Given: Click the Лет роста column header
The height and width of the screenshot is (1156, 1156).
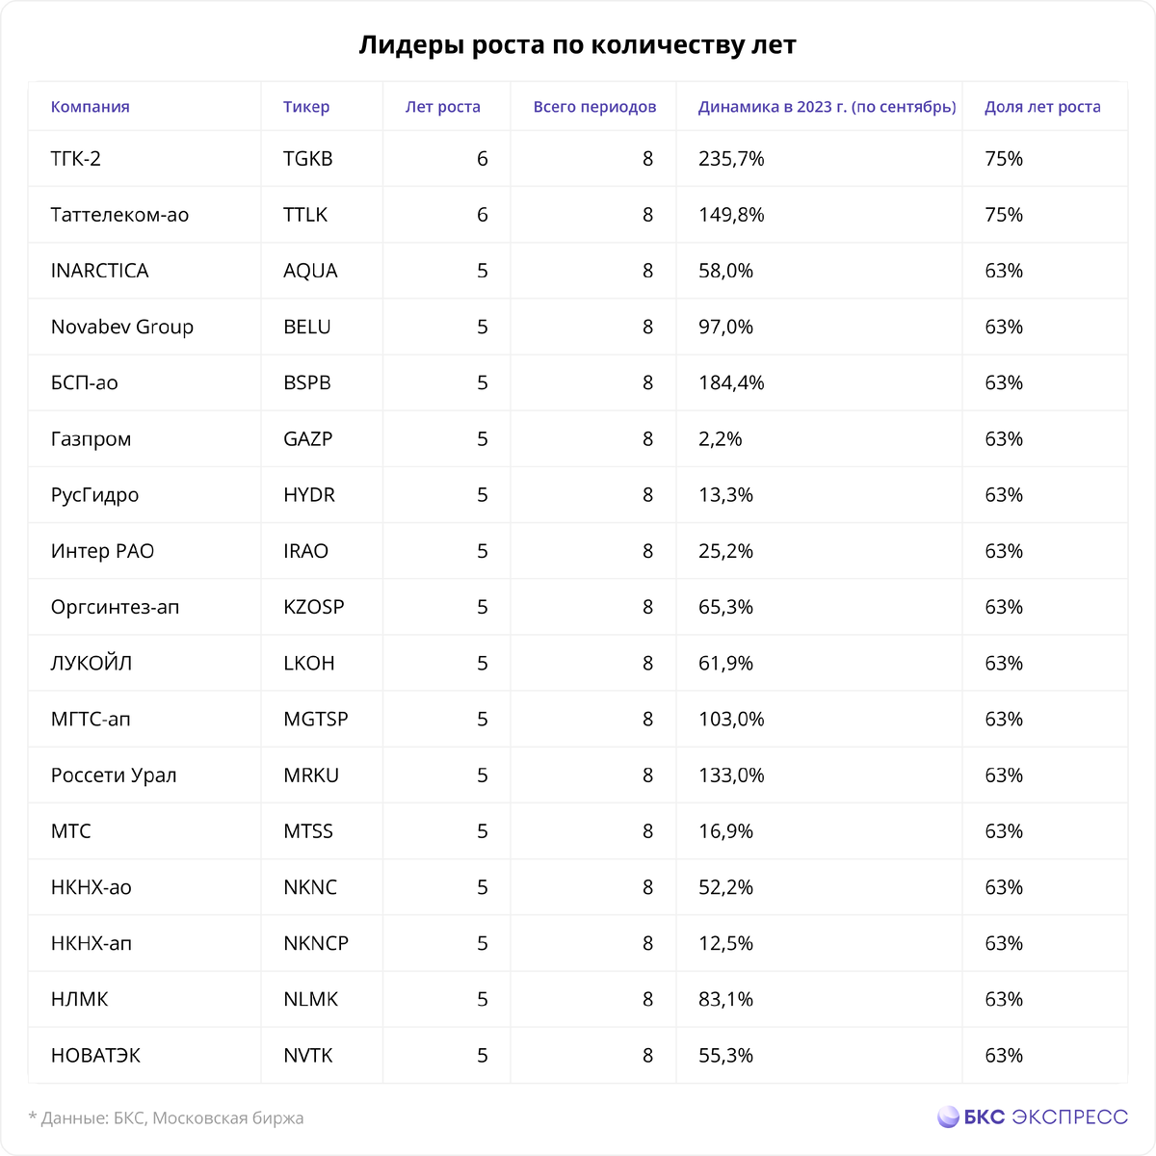Looking at the screenshot, I should [443, 107].
